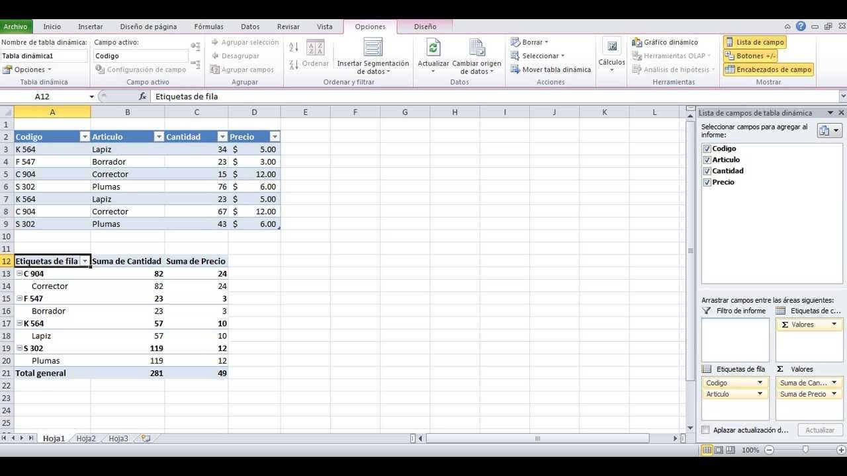Collapse the C 904 pivot group
Screen dimensions: 847x476
(19, 274)
